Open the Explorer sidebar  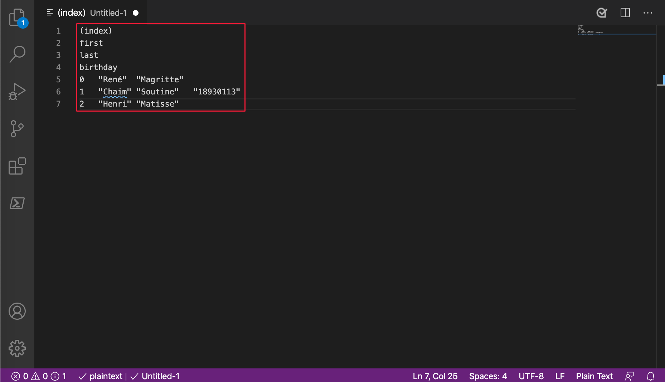[17, 17]
